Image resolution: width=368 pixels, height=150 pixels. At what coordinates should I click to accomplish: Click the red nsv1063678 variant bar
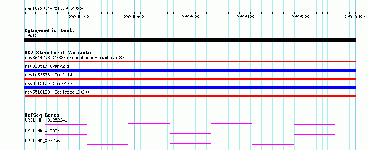tap(190, 79)
